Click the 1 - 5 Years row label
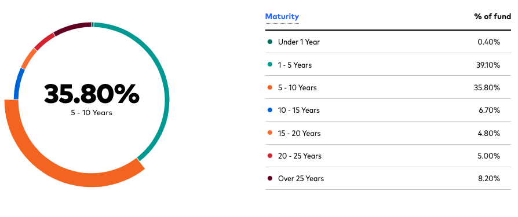The image size is (518, 217). click(x=295, y=65)
